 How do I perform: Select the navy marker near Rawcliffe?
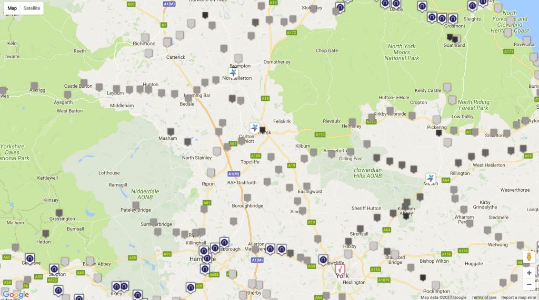(323, 260)
